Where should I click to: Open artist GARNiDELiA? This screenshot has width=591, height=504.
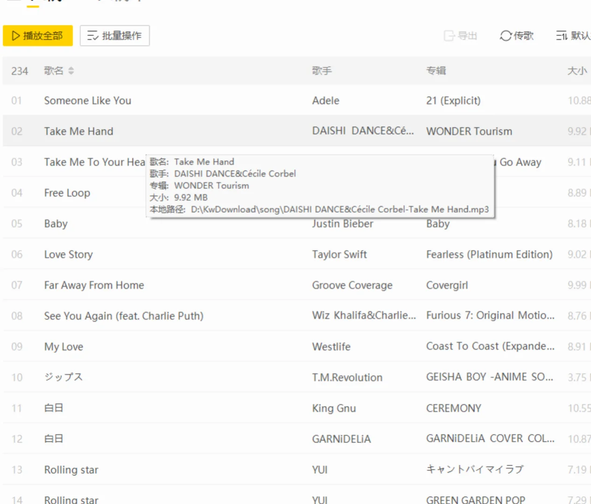[342, 439]
